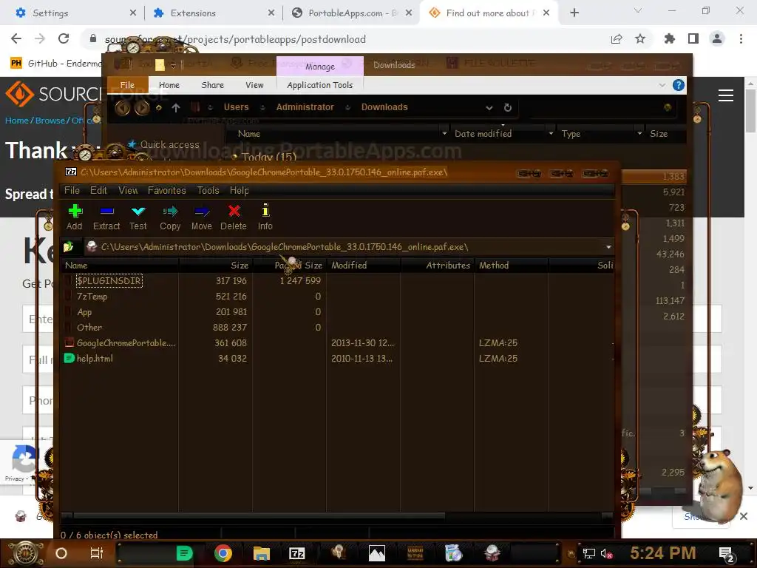Open Application Tools tab in Explorer
This screenshot has width=757, height=568.
(x=319, y=85)
